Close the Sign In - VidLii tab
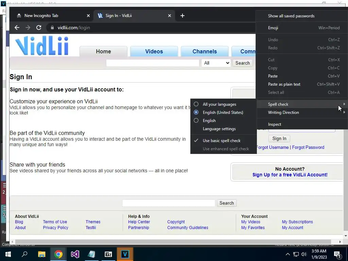348x261 pixels. pyautogui.click(x=170, y=16)
